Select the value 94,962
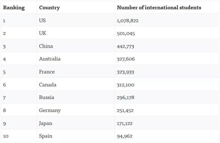This screenshot has width=220, height=143. pos(125,136)
